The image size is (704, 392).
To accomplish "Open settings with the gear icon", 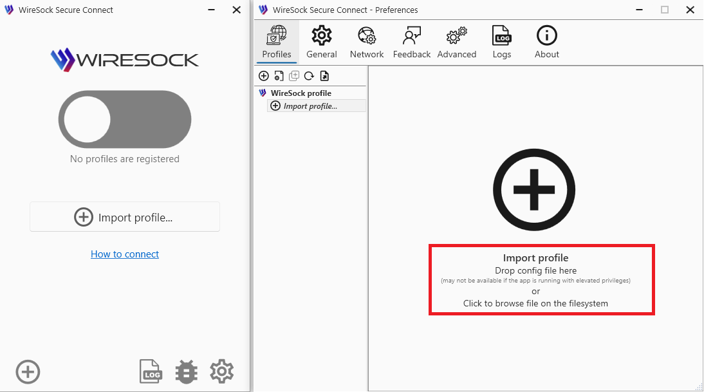I will coord(222,371).
